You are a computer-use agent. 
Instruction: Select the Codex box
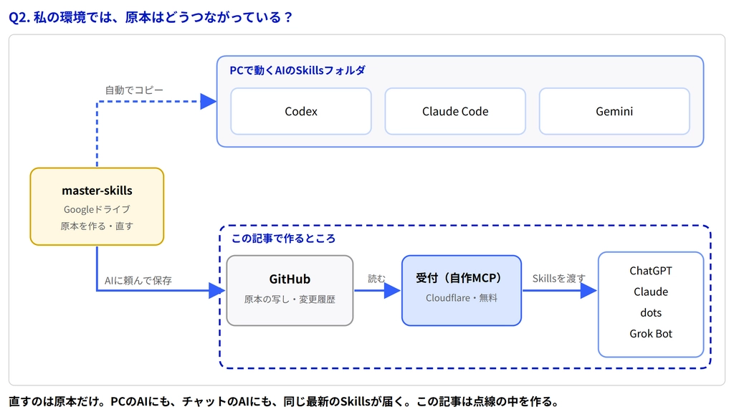[301, 111]
